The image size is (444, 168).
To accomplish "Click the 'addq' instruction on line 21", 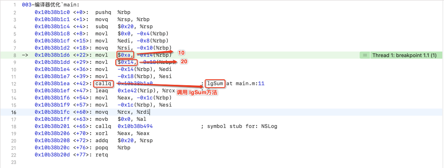I will (102, 141).
